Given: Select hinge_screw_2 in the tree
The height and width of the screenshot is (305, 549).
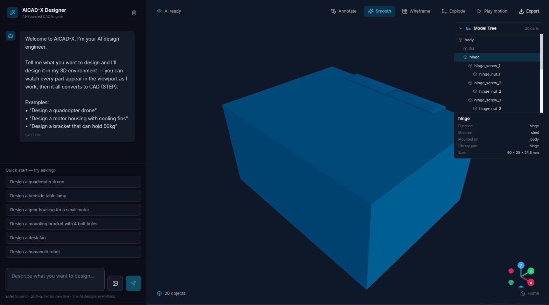Looking at the screenshot, I should tap(497, 83).
